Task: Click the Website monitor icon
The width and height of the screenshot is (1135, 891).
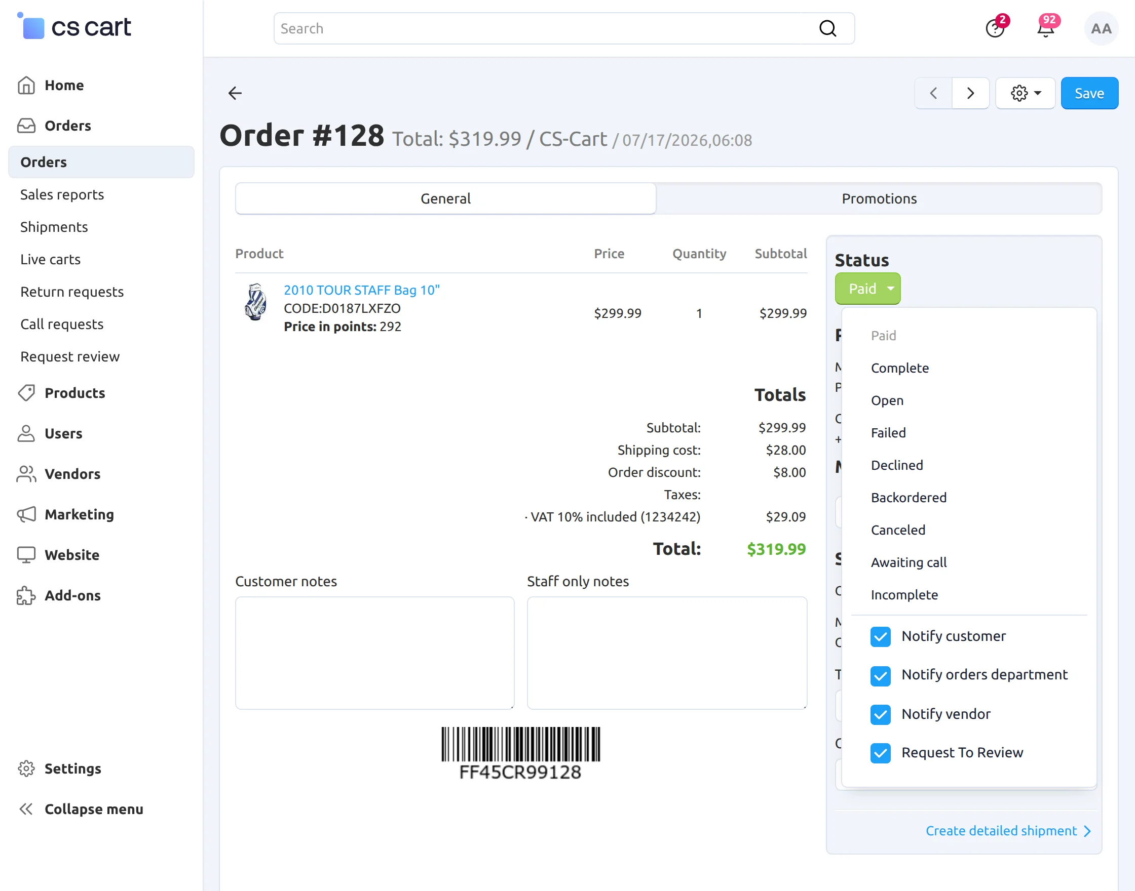Action: [26, 554]
